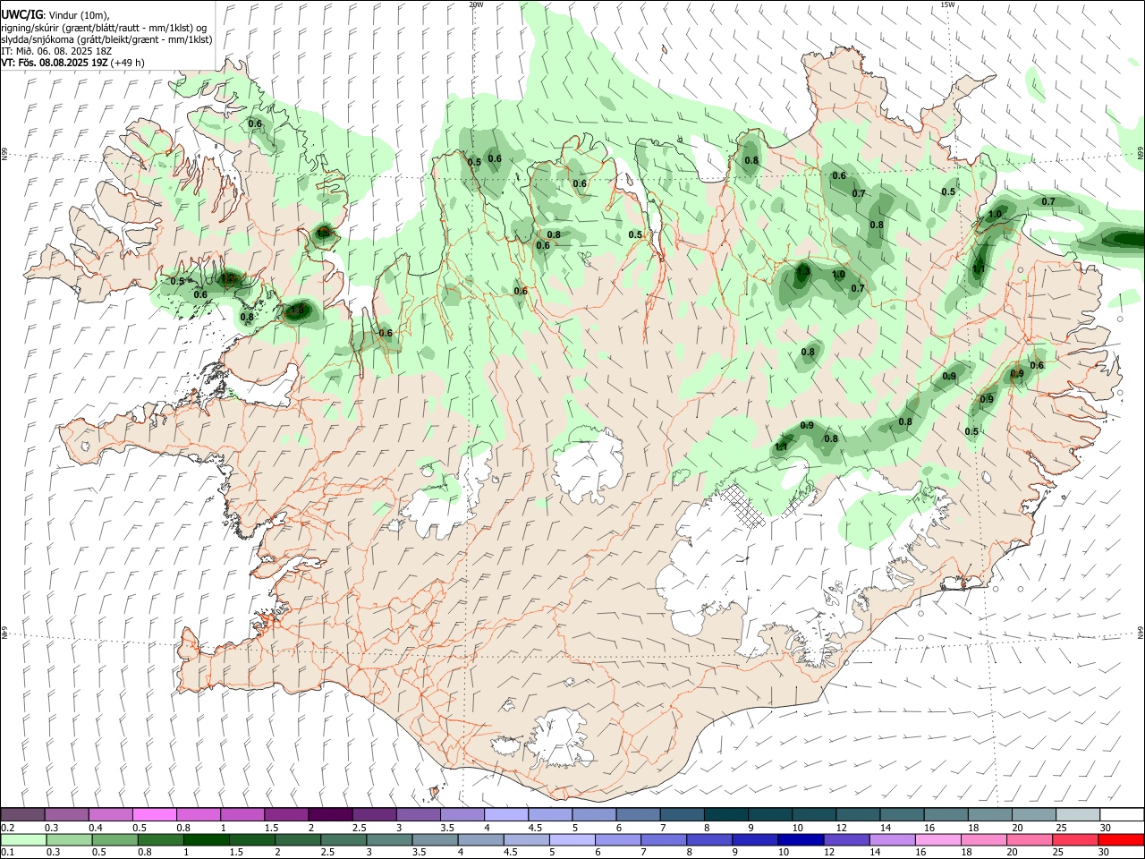Click the '0.4' label under the snow scale

pyautogui.click(x=96, y=828)
